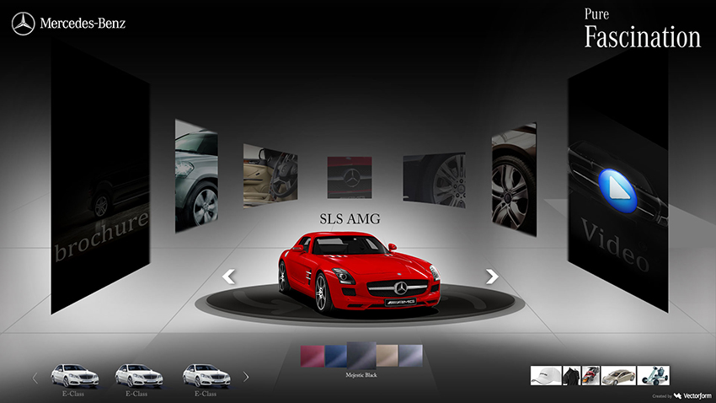
Task: Choose the beige paint swatch
Action: 387,356
